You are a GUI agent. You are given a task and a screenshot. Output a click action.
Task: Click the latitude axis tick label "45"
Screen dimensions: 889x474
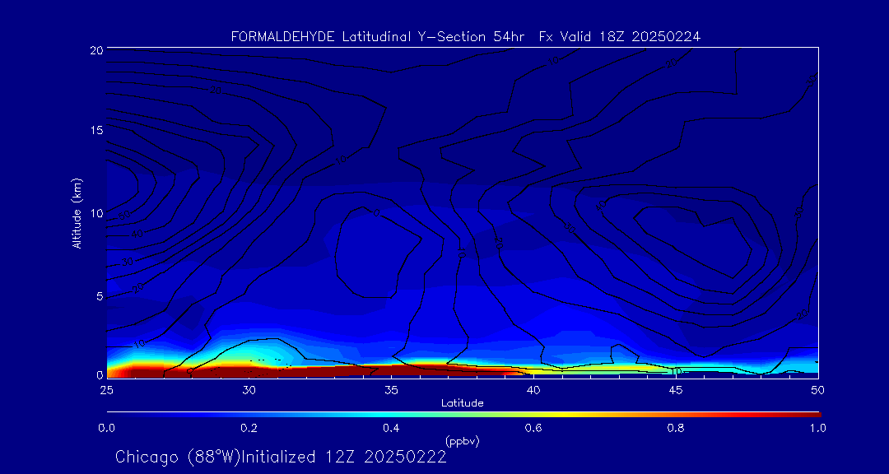click(x=675, y=390)
